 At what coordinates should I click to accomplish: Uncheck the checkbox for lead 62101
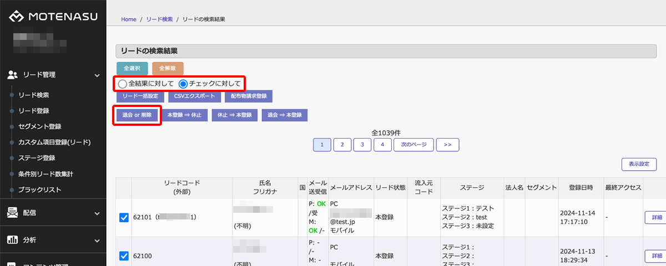(x=124, y=218)
